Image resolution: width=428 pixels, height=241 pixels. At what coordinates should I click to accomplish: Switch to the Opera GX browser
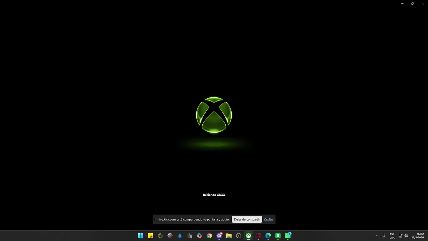tap(258, 236)
